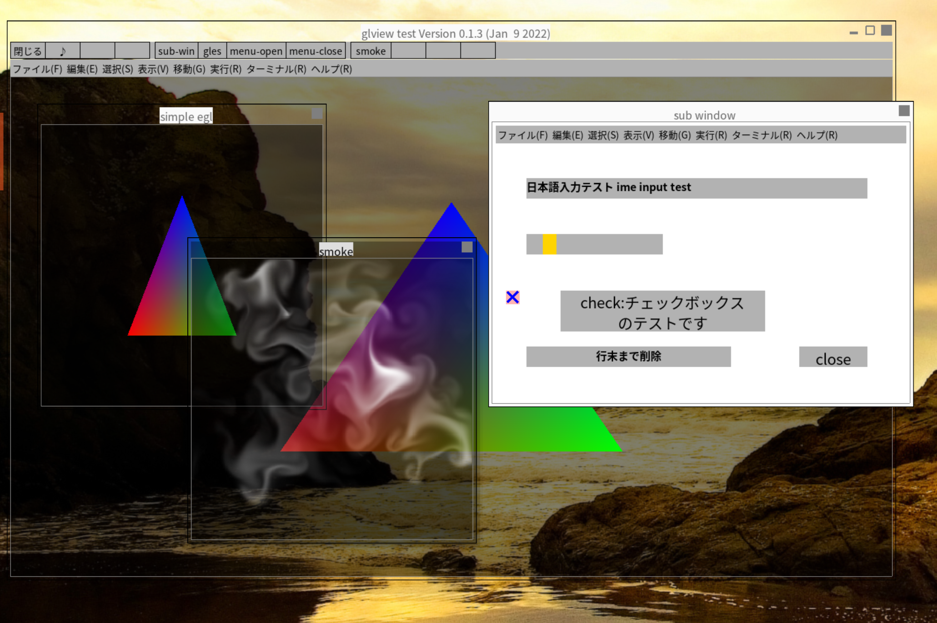Minimize the glview test window
937x623 pixels.
coord(853,32)
